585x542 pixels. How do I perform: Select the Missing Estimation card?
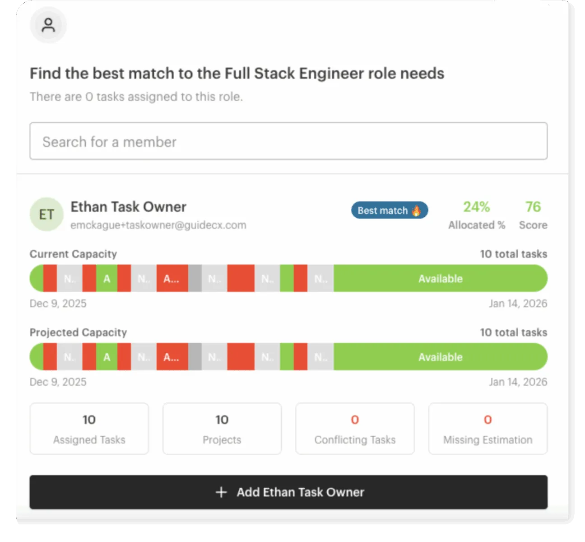coord(487,429)
